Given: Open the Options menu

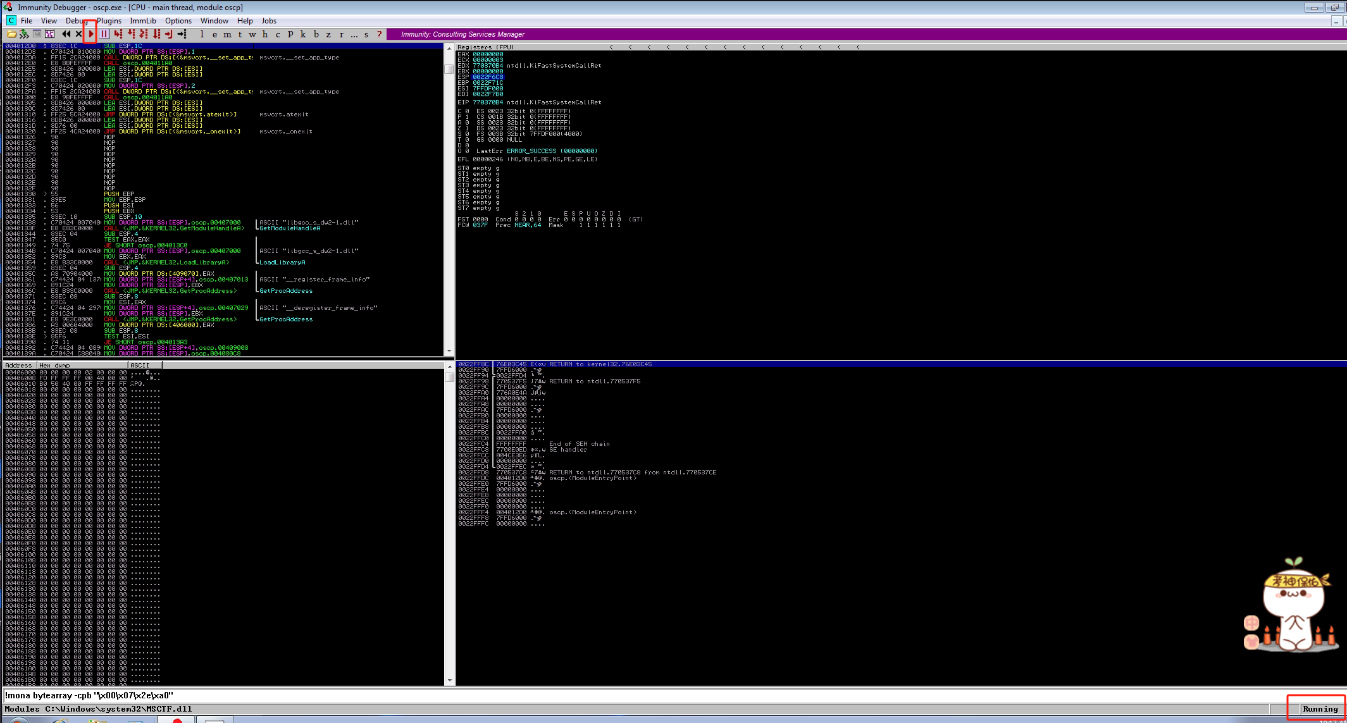Looking at the screenshot, I should pos(178,21).
